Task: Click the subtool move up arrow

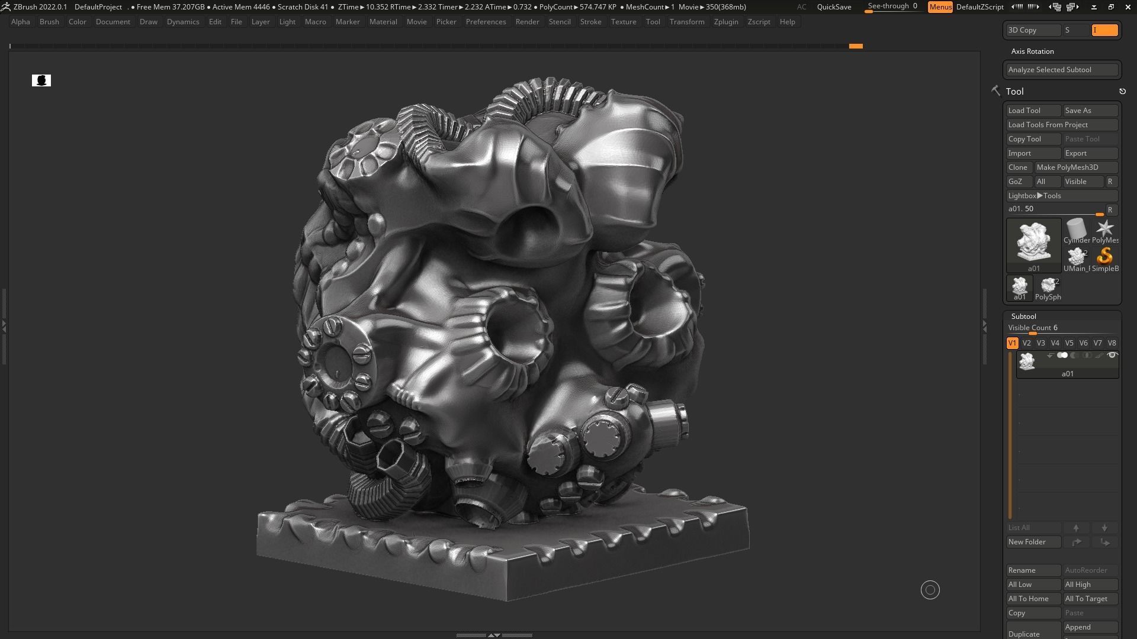Action: click(x=1076, y=528)
